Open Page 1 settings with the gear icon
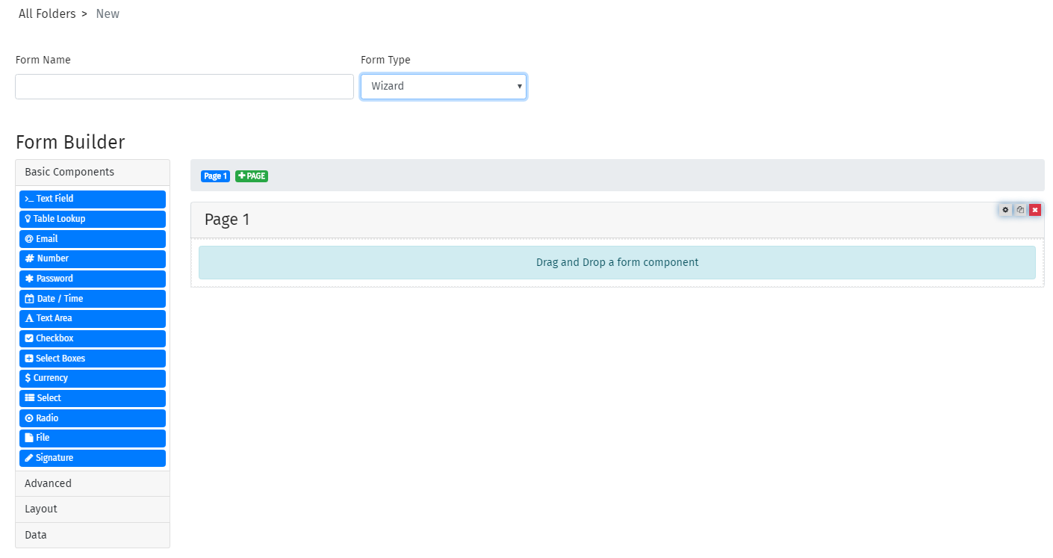Viewport: 1053px width, 558px height. point(1005,210)
